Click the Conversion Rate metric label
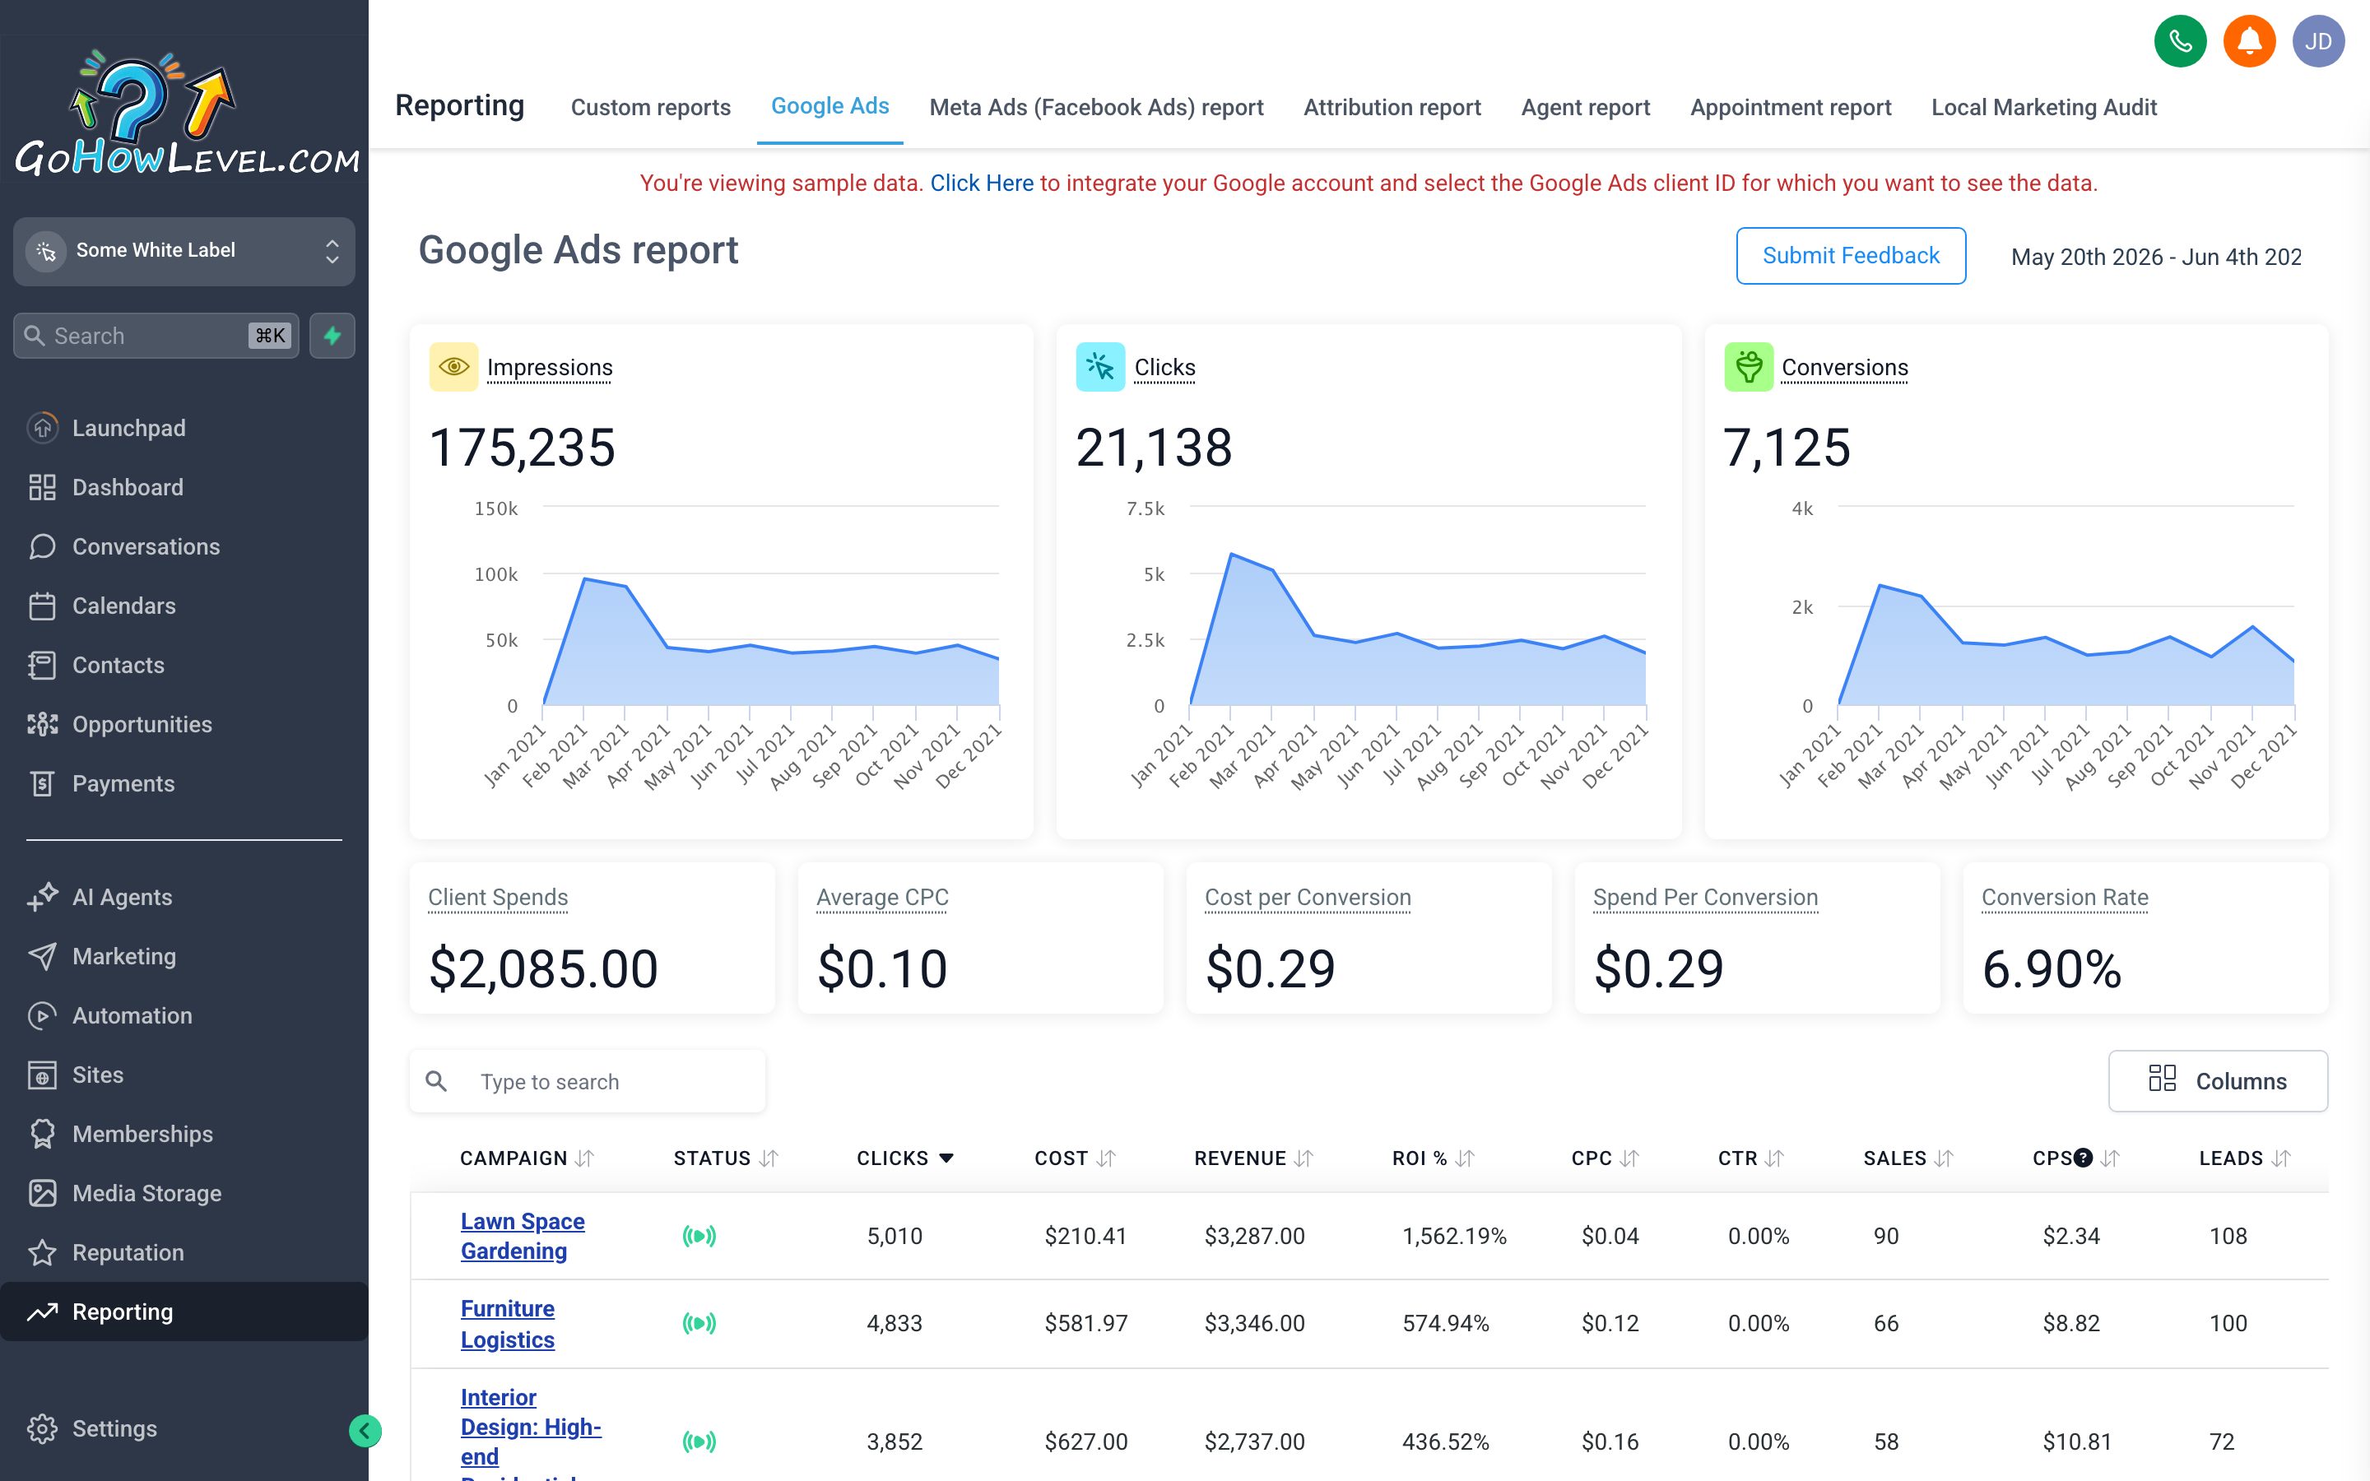 (2065, 897)
